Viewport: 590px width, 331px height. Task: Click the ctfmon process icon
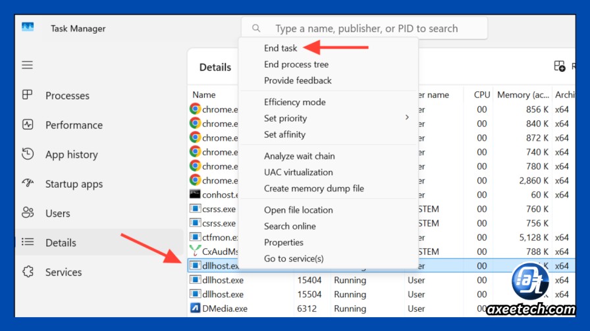pos(195,237)
